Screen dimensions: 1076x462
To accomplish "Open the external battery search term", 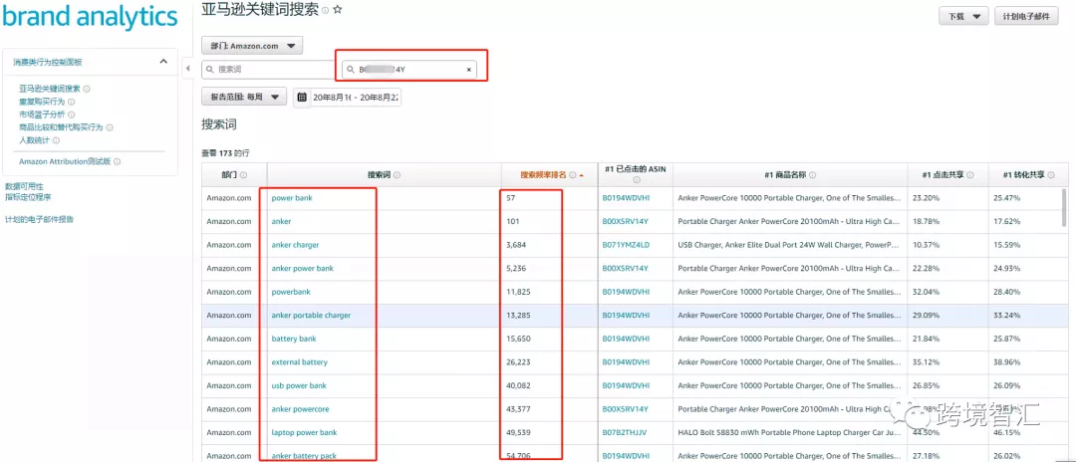I will (299, 361).
